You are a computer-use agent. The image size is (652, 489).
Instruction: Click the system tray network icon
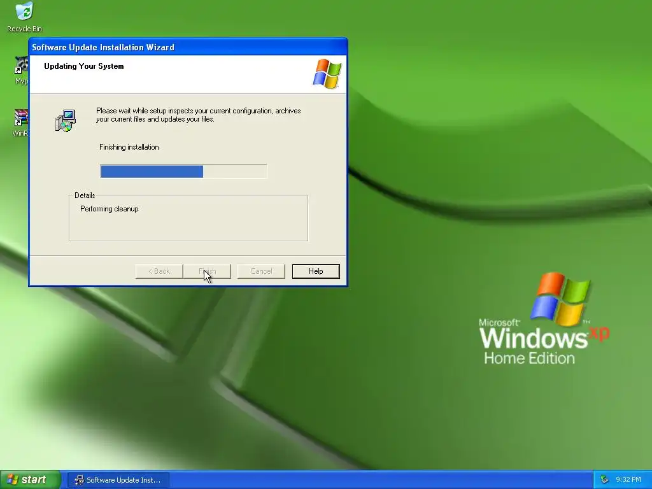coord(604,479)
